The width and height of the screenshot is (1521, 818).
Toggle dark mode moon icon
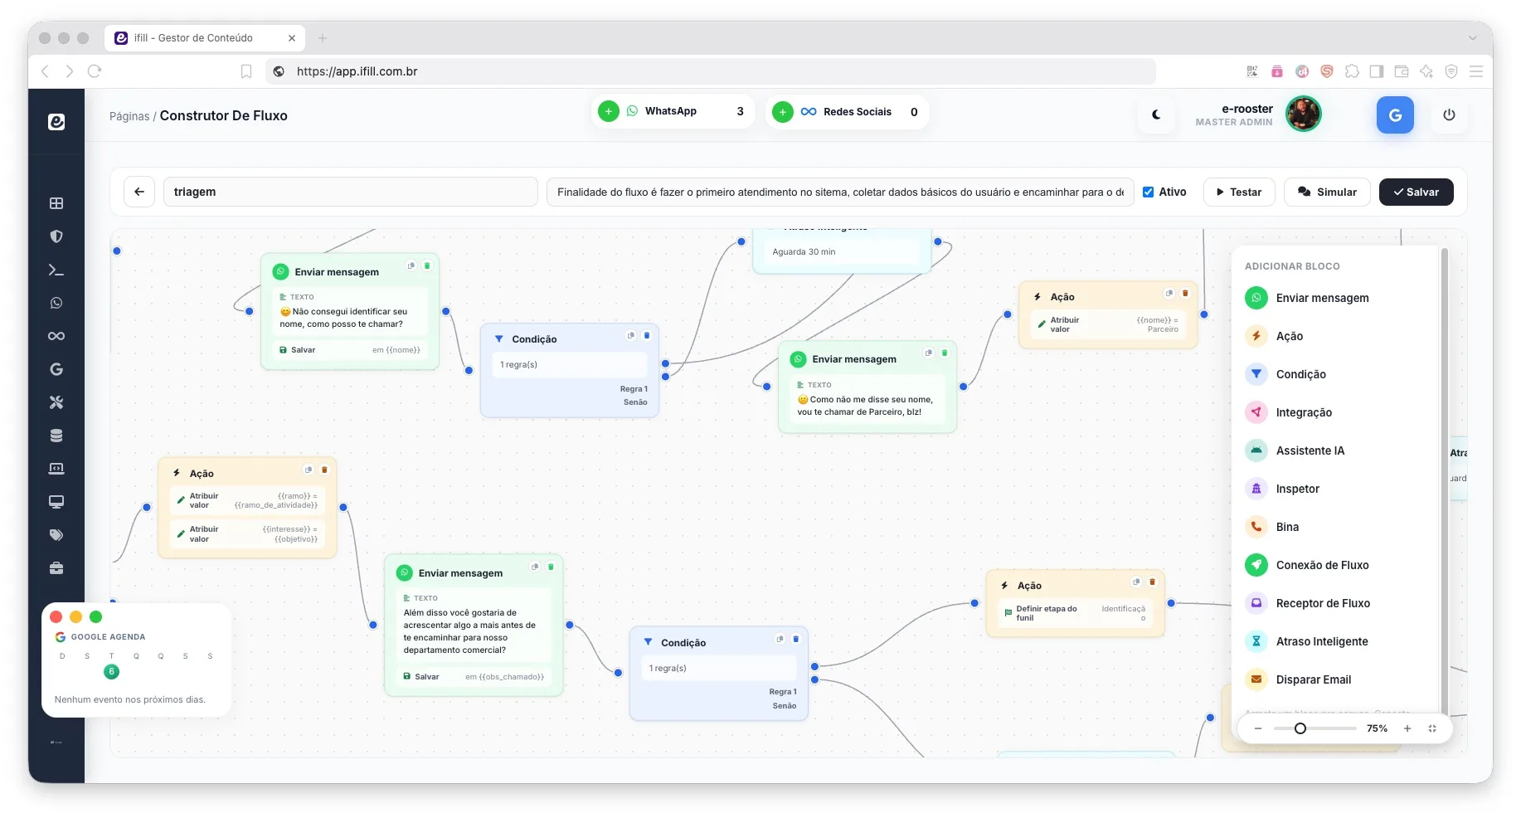tap(1156, 115)
